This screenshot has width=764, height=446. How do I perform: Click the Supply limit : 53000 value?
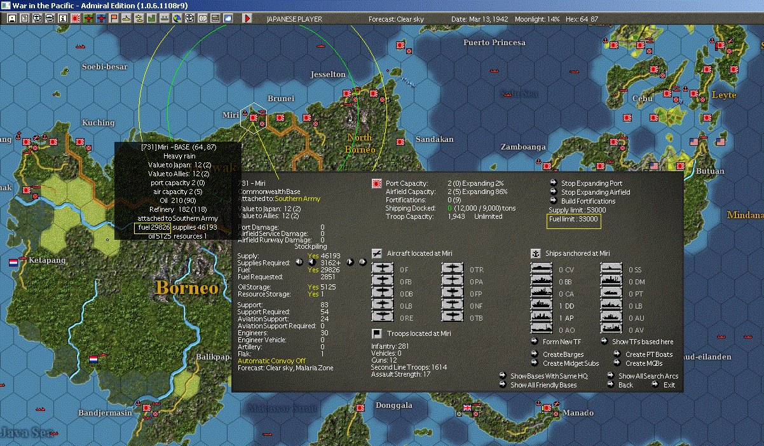tap(577, 210)
